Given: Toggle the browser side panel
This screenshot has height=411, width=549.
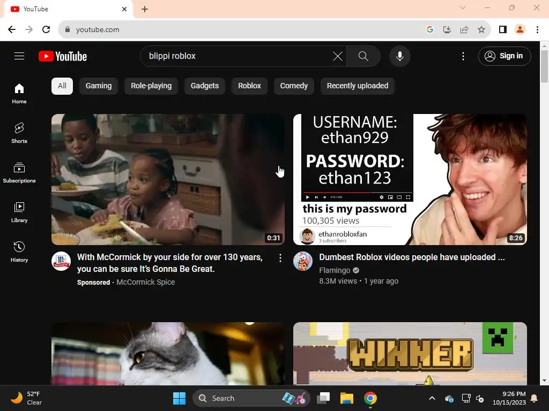Looking at the screenshot, I should pyautogui.click(x=503, y=29).
